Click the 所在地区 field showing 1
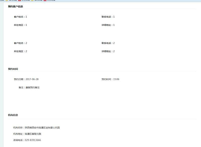Viewport: 201px width, 147px height. pos(20,25)
